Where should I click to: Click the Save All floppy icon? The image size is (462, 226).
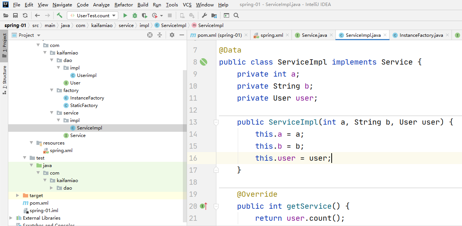click(15, 15)
